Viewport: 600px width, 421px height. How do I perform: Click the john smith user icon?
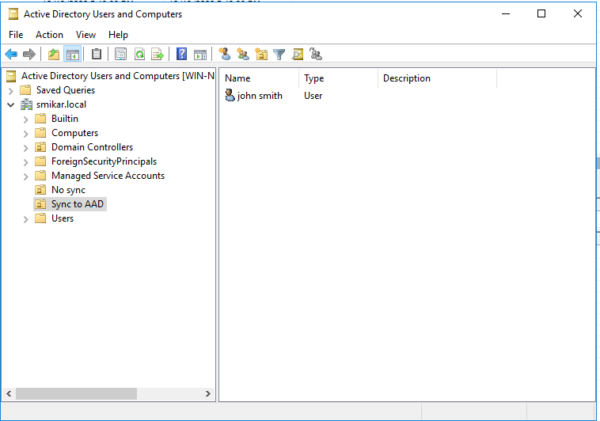coord(230,95)
